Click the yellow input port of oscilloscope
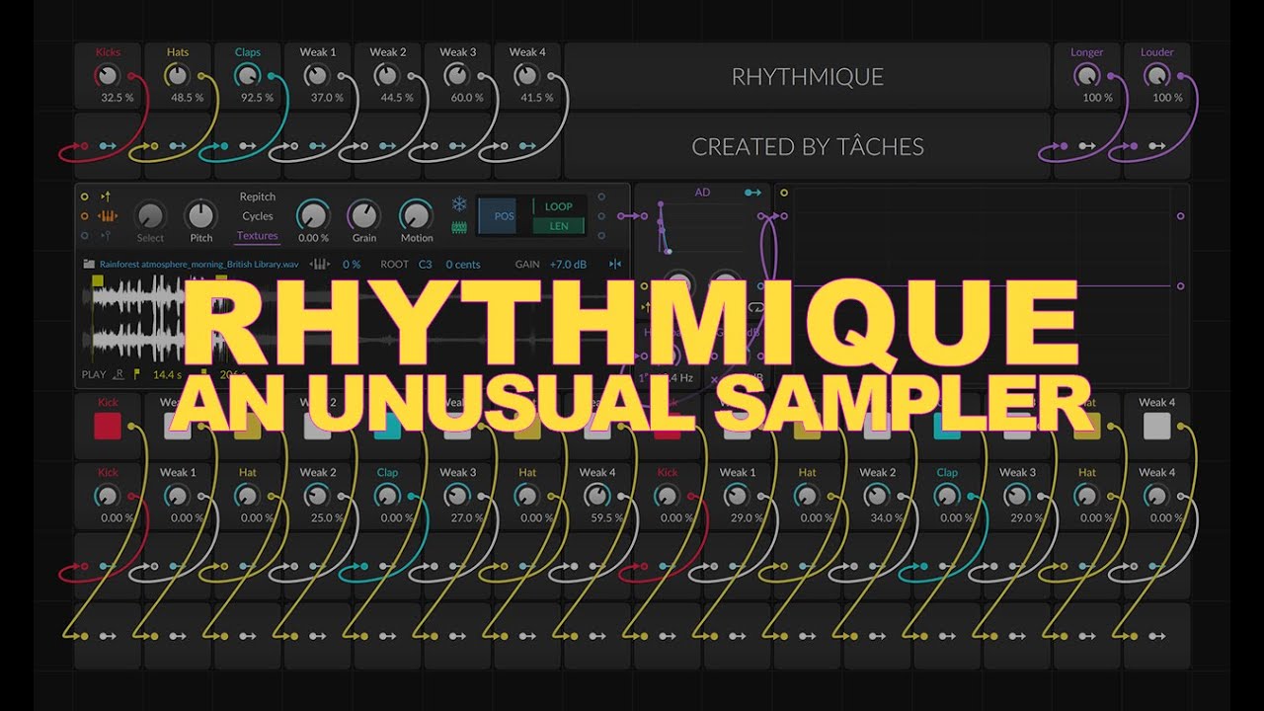The height and width of the screenshot is (711, 1264). pyautogui.click(x=783, y=193)
